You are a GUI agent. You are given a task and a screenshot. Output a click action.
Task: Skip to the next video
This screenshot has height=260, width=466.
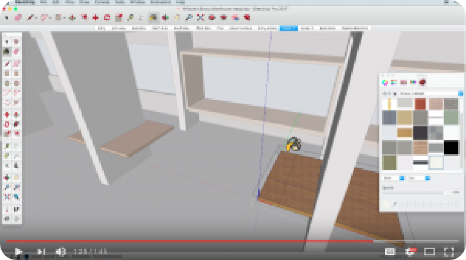point(41,251)
